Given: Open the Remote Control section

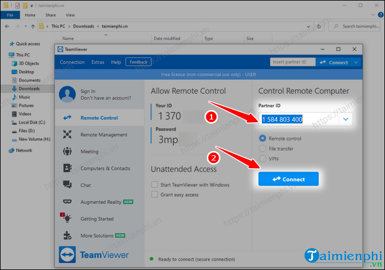Looking at the screenshot, I should [100, 118].
